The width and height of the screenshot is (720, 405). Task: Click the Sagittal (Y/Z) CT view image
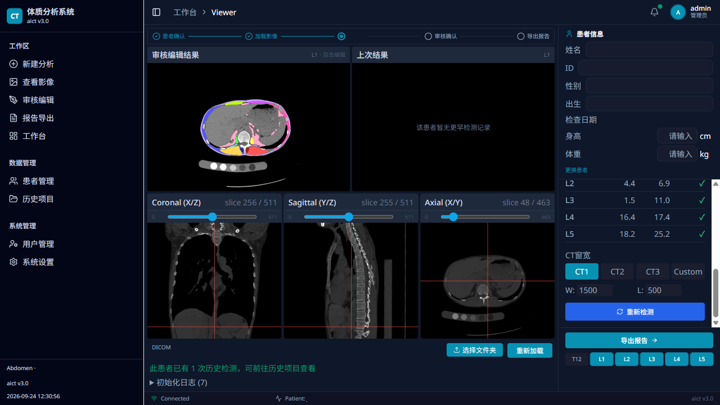click(351, 281)
